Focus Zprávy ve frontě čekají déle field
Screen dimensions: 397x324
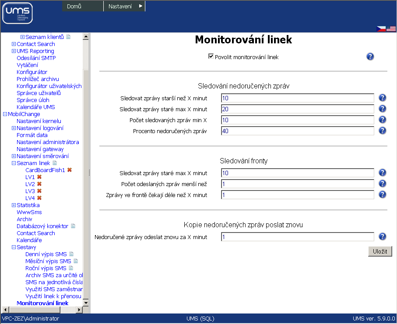(x=298, y=195)
